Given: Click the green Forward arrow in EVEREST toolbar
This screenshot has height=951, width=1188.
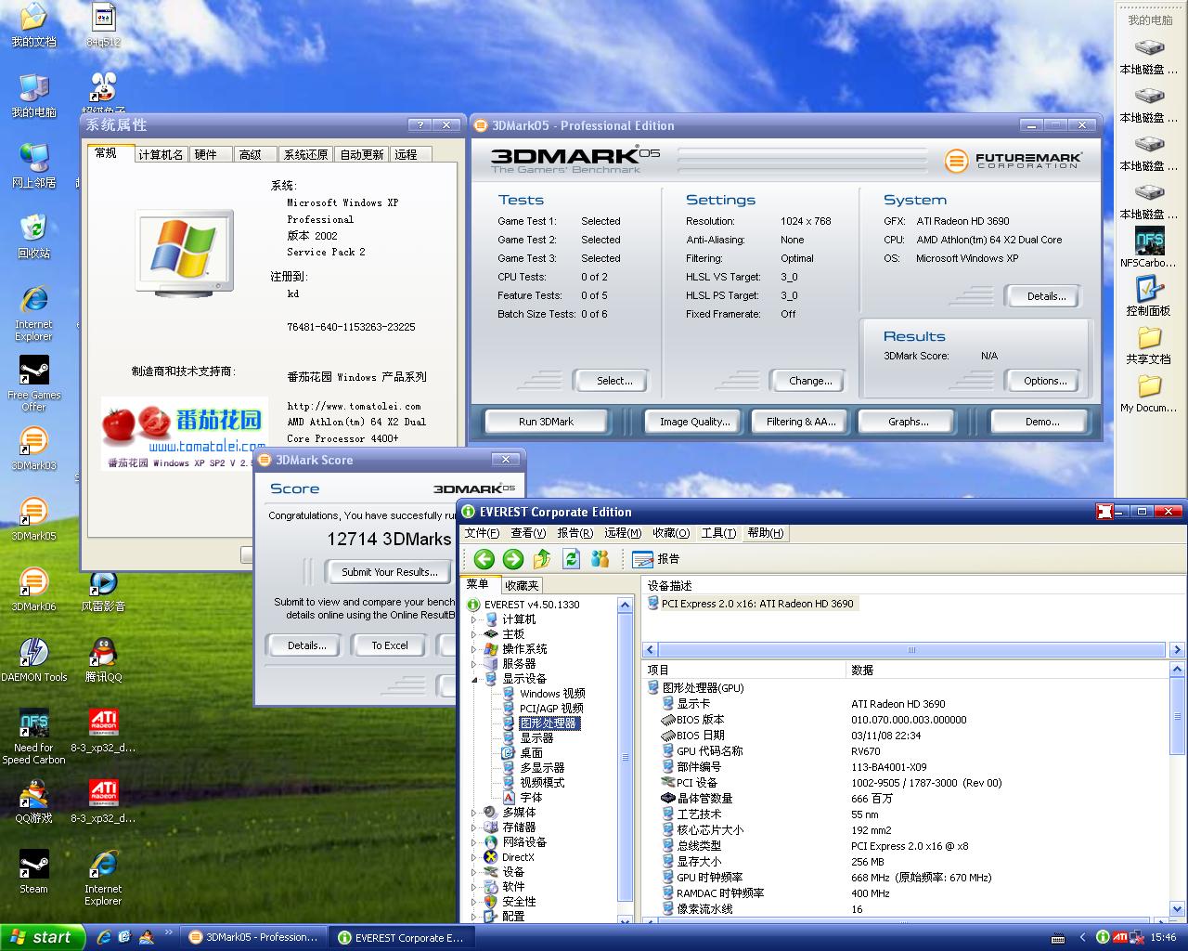Looking at the screenshot, I should 513,558.
